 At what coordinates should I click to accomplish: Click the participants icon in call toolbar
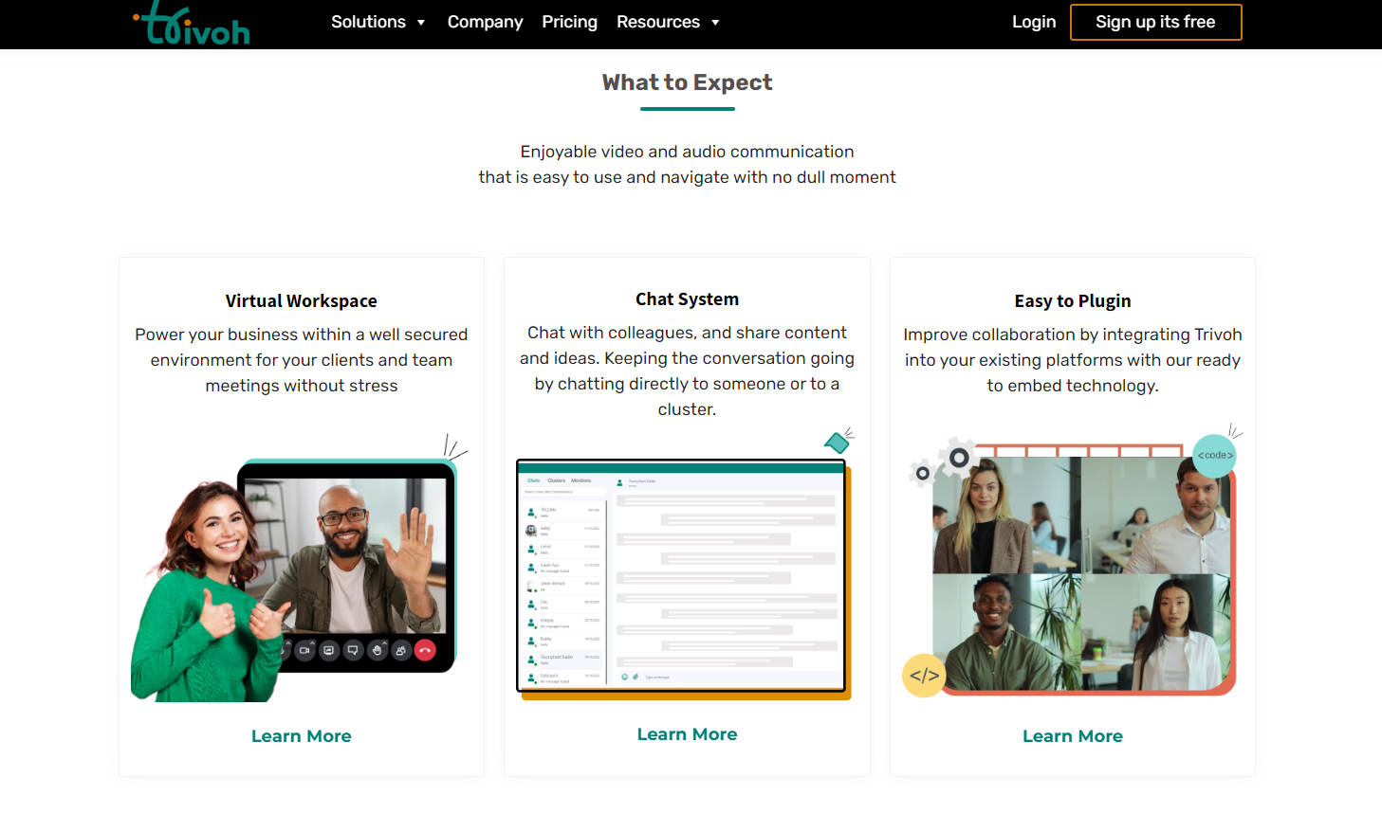click(401, 650)
